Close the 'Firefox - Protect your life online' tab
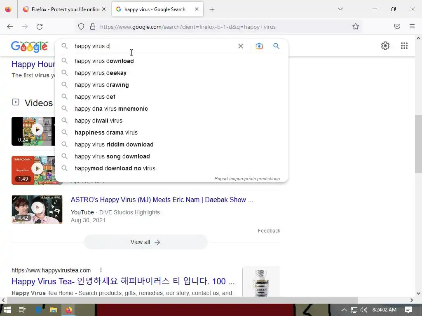 coord(104,9)
